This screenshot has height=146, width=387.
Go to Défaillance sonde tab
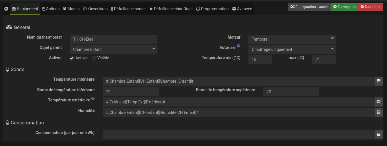point(128,9)
